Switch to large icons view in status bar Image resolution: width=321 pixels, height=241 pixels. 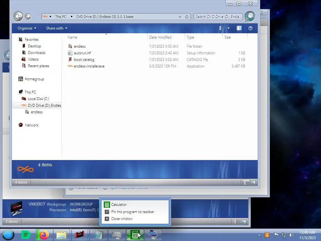(253, 182)
